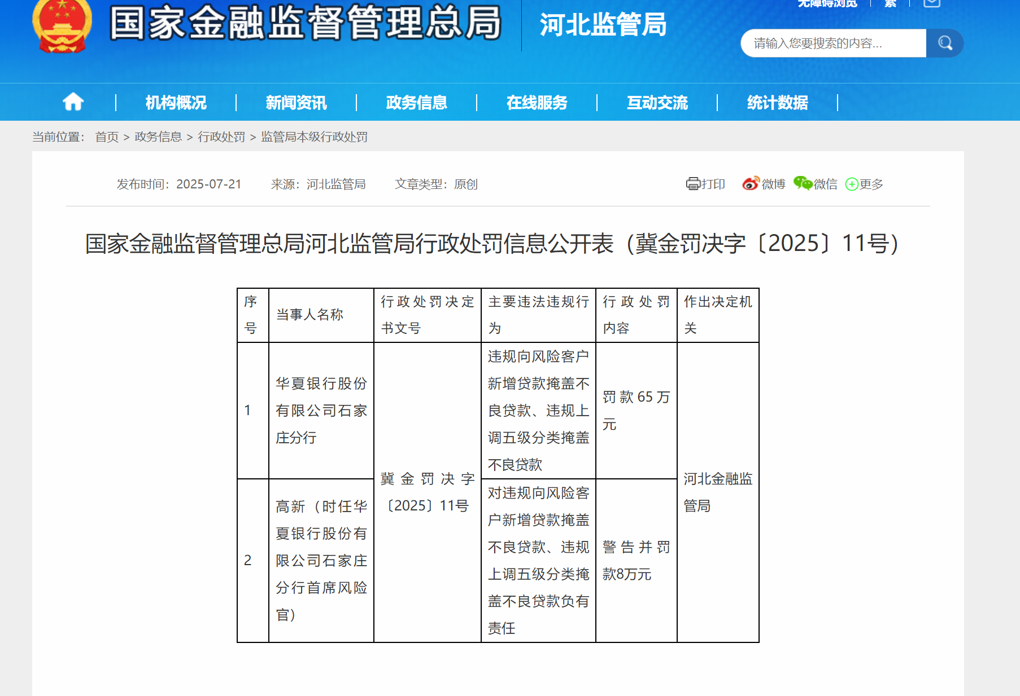The image size is (1020, 696).
Task: Click 行政处罚 in the breadcrumb
Action: 221,137
